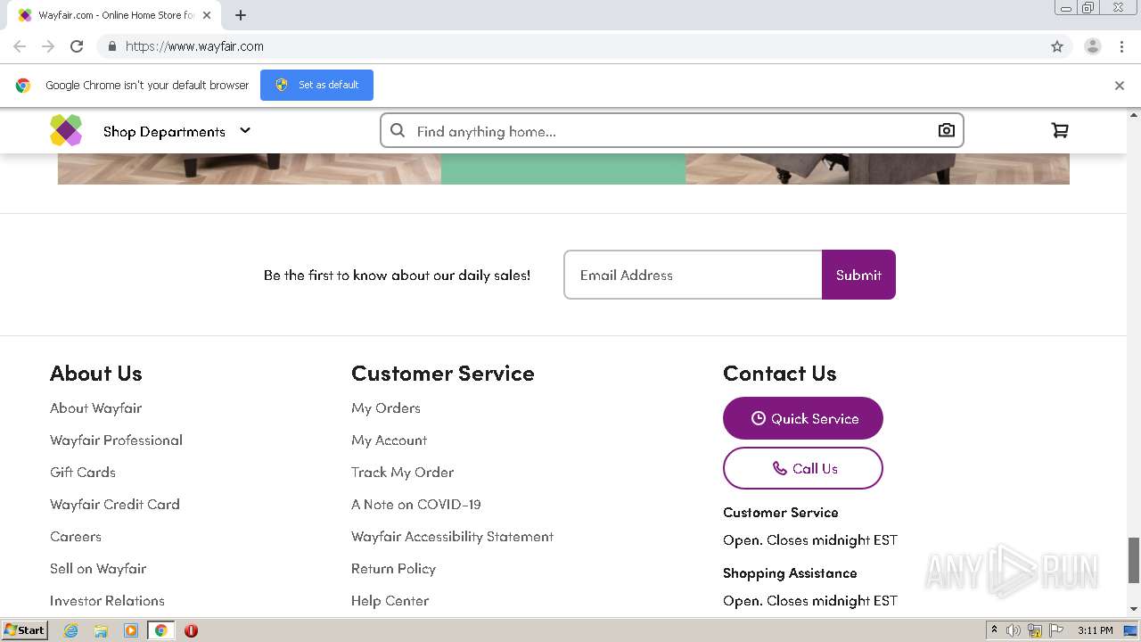Click the address bar URL
The width and height of the screenshot is (1141, 642).
pos(194,46)
